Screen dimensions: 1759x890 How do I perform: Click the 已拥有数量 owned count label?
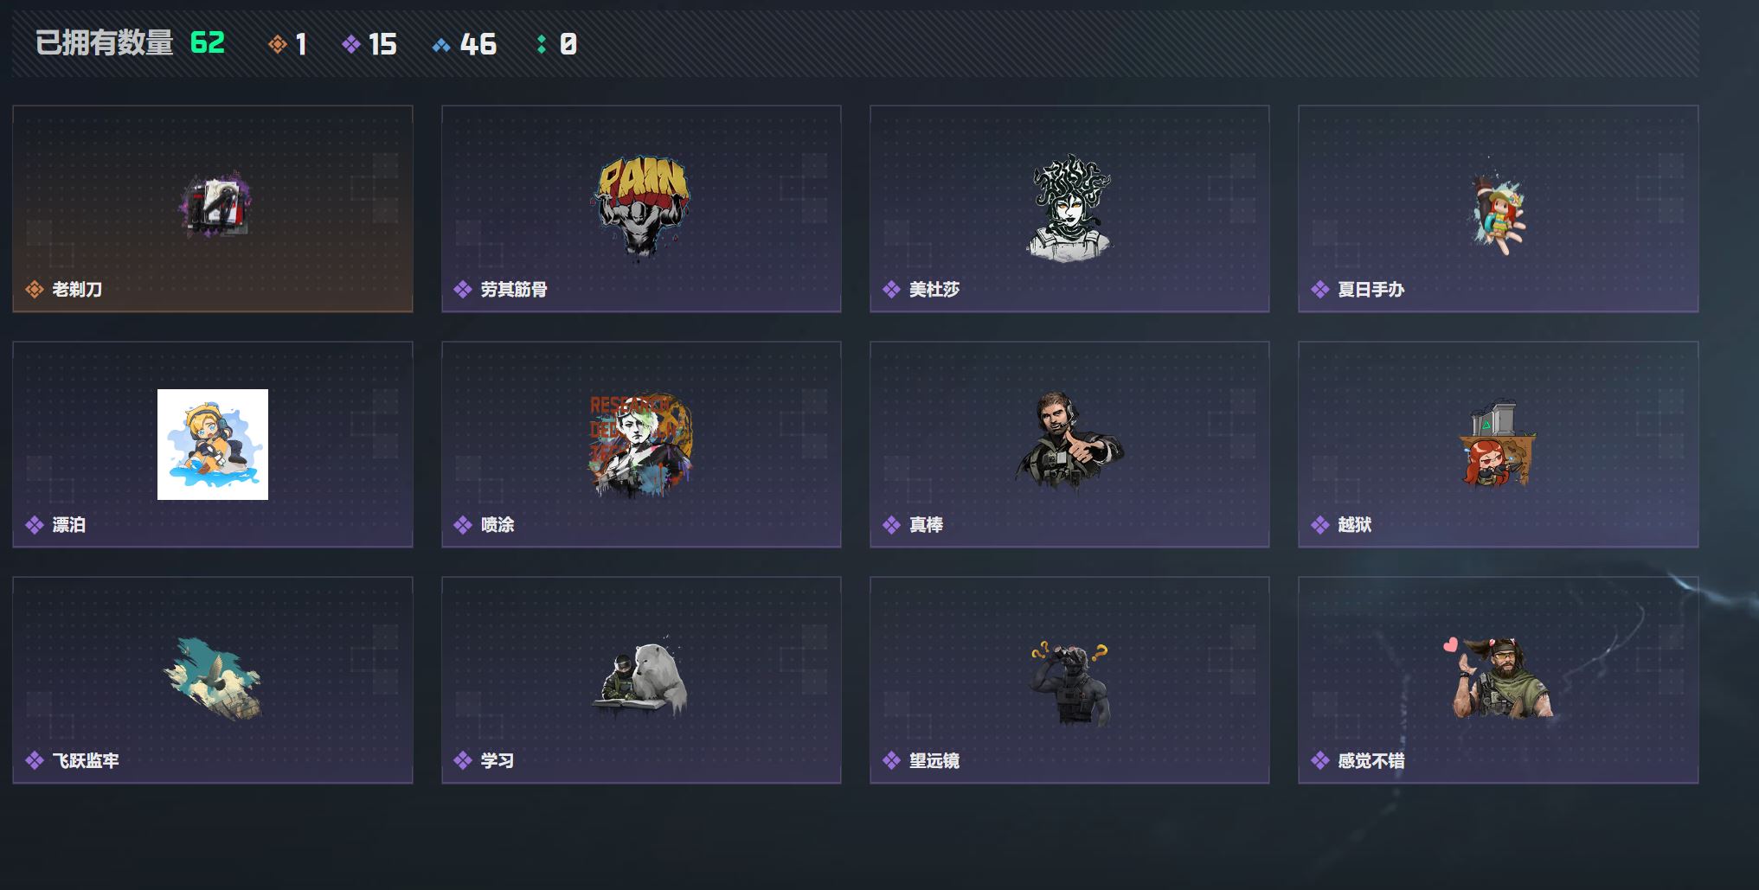[x=105, y=42]
